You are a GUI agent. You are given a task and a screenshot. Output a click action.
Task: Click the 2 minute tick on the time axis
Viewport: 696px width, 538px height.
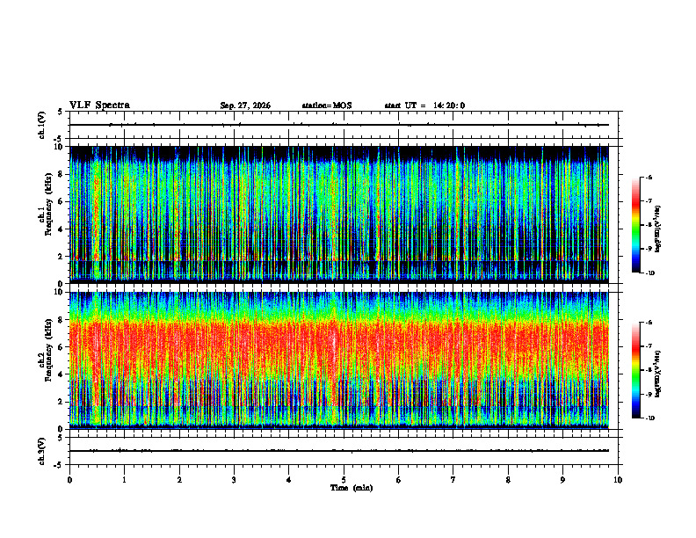point(179,480)
